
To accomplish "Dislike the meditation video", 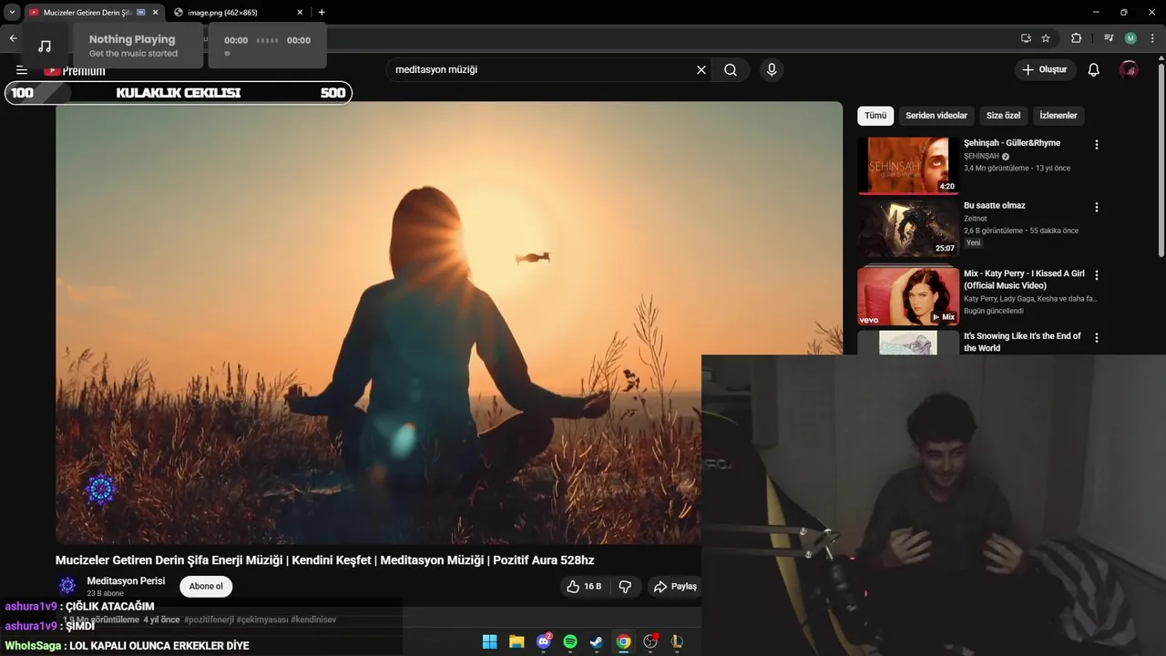I will tap(625, 587).
